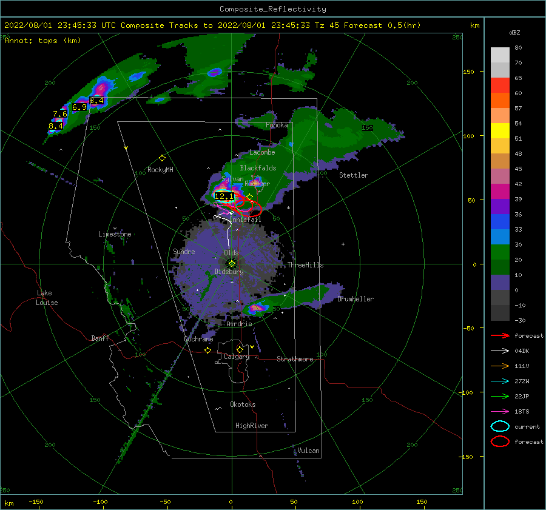
Task: Click the Okotoks town label
Action: click(243, 404)
